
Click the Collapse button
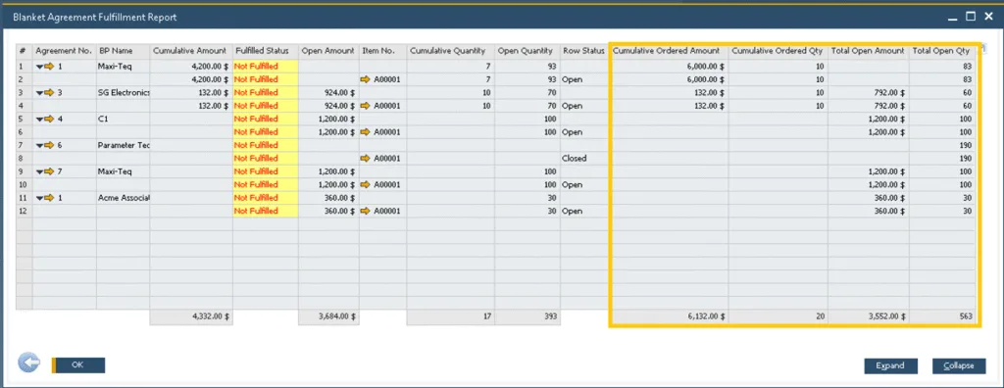[959, 365]
